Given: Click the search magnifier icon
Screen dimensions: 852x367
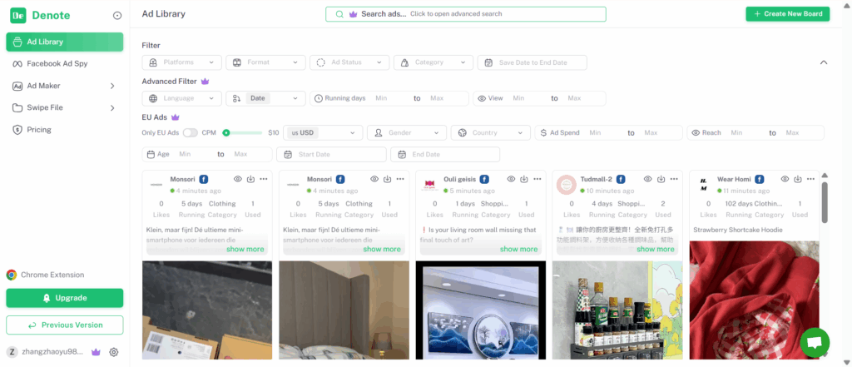Looking at the screenshot, I should coord(339,14).
